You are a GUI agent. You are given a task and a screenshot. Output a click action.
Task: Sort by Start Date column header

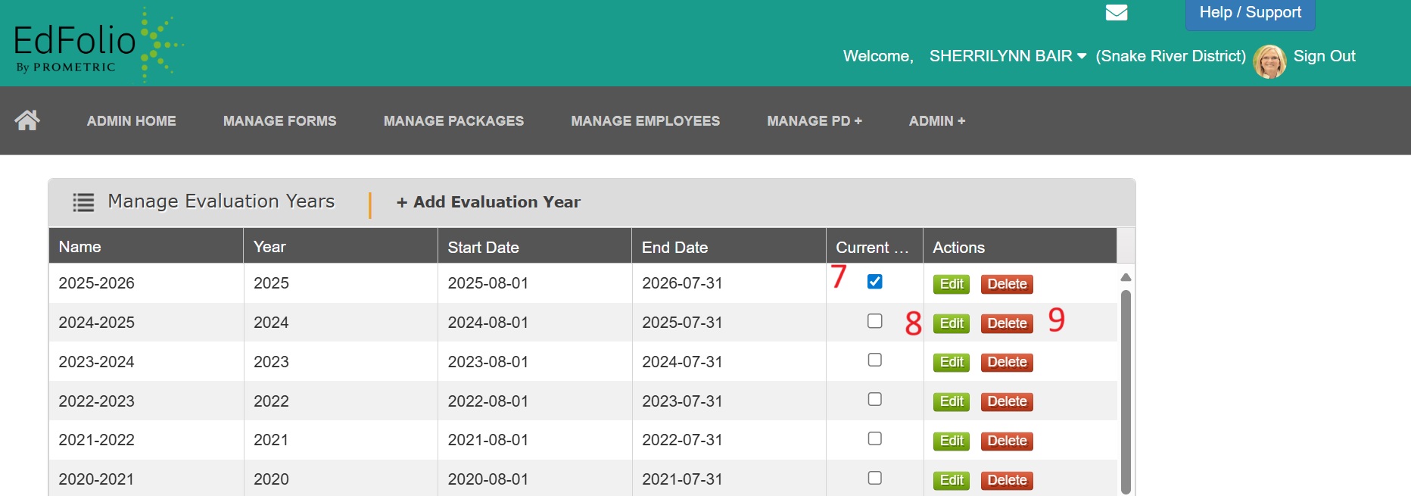coord(534,247)
